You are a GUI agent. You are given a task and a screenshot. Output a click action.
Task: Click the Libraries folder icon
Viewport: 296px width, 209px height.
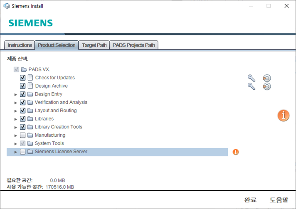point(30,119)
